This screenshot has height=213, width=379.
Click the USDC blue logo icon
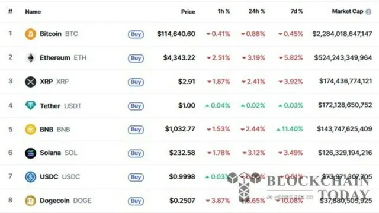pyautogui.click(x=30, y=177)
